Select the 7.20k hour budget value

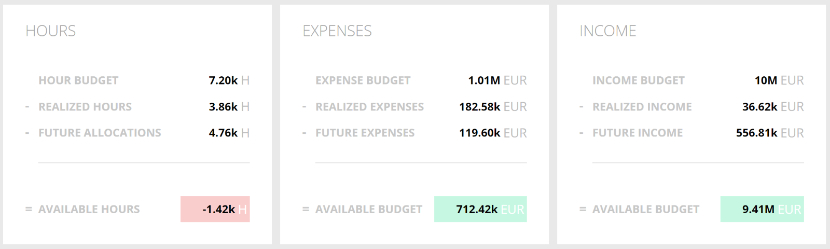(223, 80)
